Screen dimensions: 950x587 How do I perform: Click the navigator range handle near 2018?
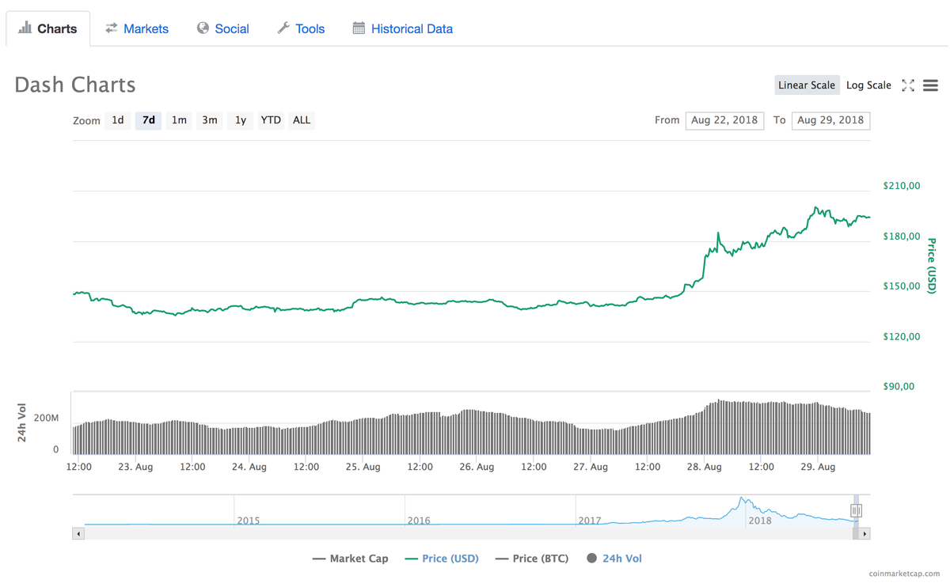coord(856,510)
